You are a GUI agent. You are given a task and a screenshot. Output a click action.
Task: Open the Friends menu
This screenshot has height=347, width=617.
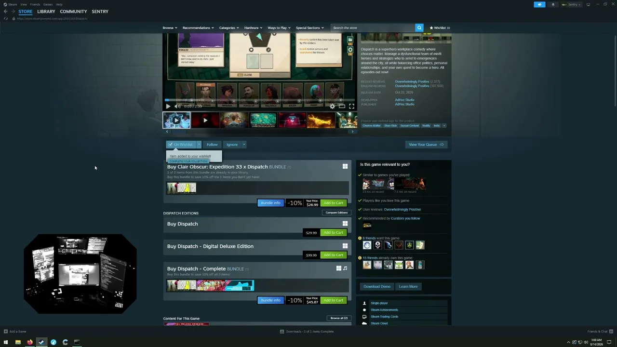click(35, 4)
